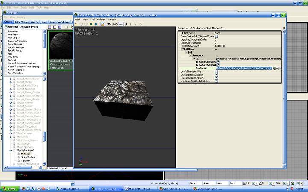The width and height of the screenshot is (308, 192).
Task: Click properties panel scroll-down arrow
Action: [284, 166]
